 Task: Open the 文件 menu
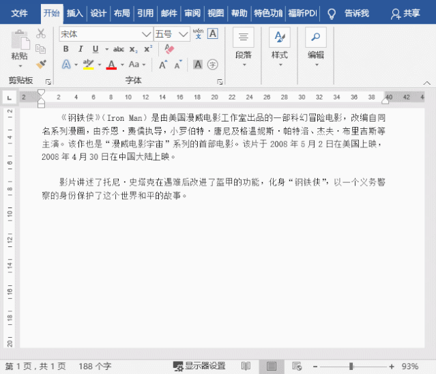point(19,13)
